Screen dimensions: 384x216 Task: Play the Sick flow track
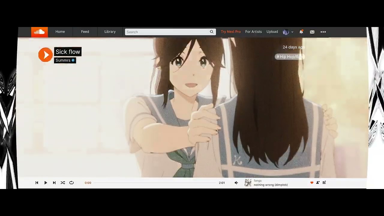point(46,55)
